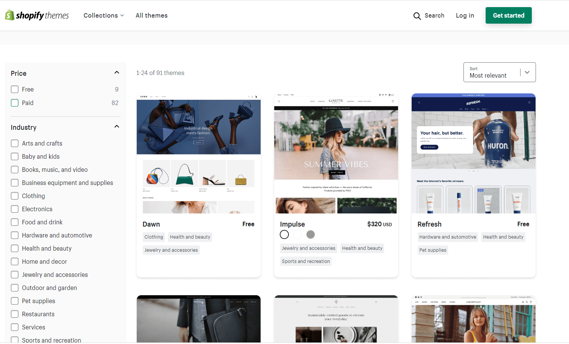This screenshot has width=569, height=344.
Task: Open the All themes menu item
Action: click(151, 15)
